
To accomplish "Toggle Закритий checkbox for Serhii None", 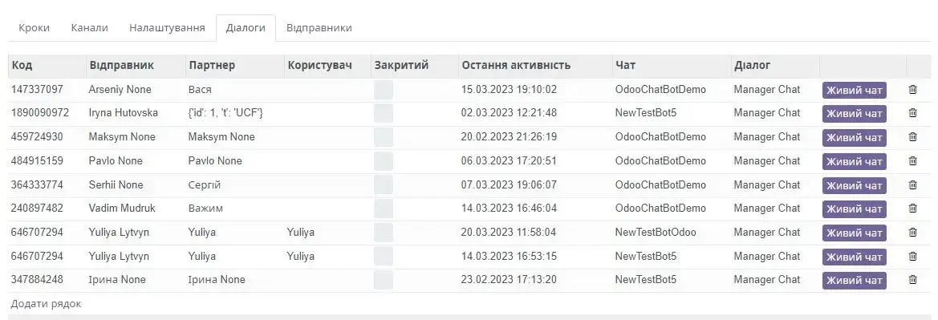I will pyautogui.click(x=384, y=184).
